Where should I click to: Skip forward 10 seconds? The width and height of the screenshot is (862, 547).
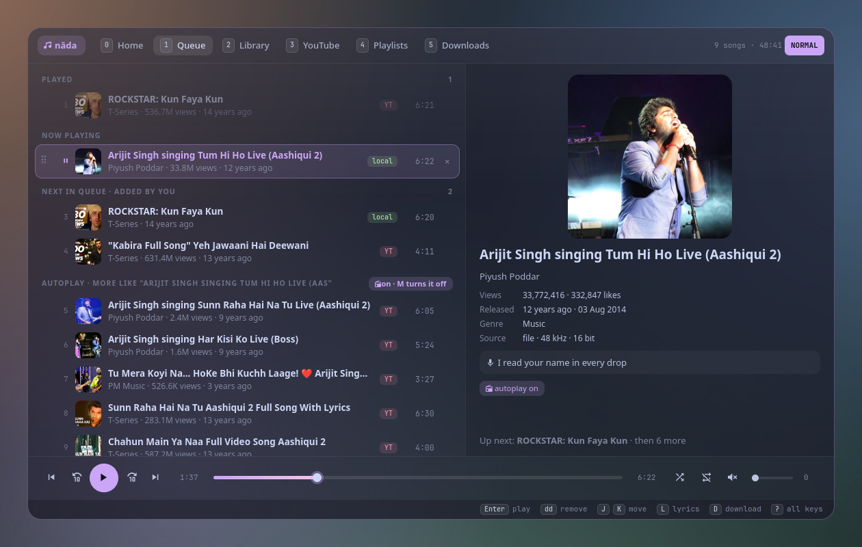click(132, 477)
